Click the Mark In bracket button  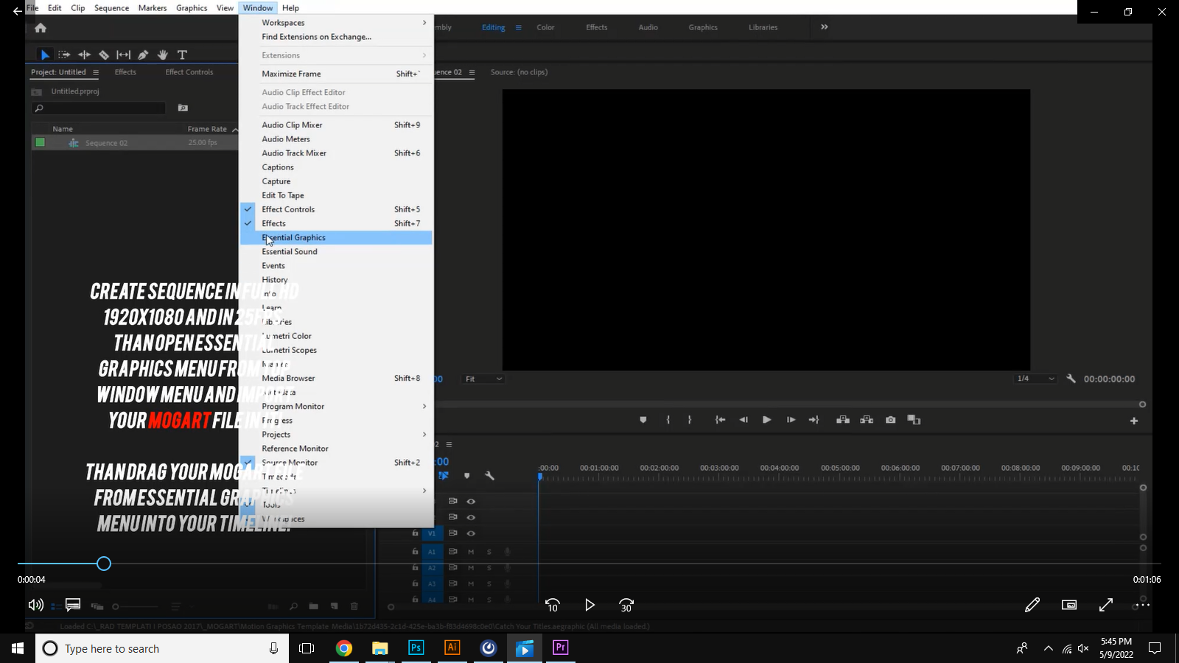click(x=668, y=420)
